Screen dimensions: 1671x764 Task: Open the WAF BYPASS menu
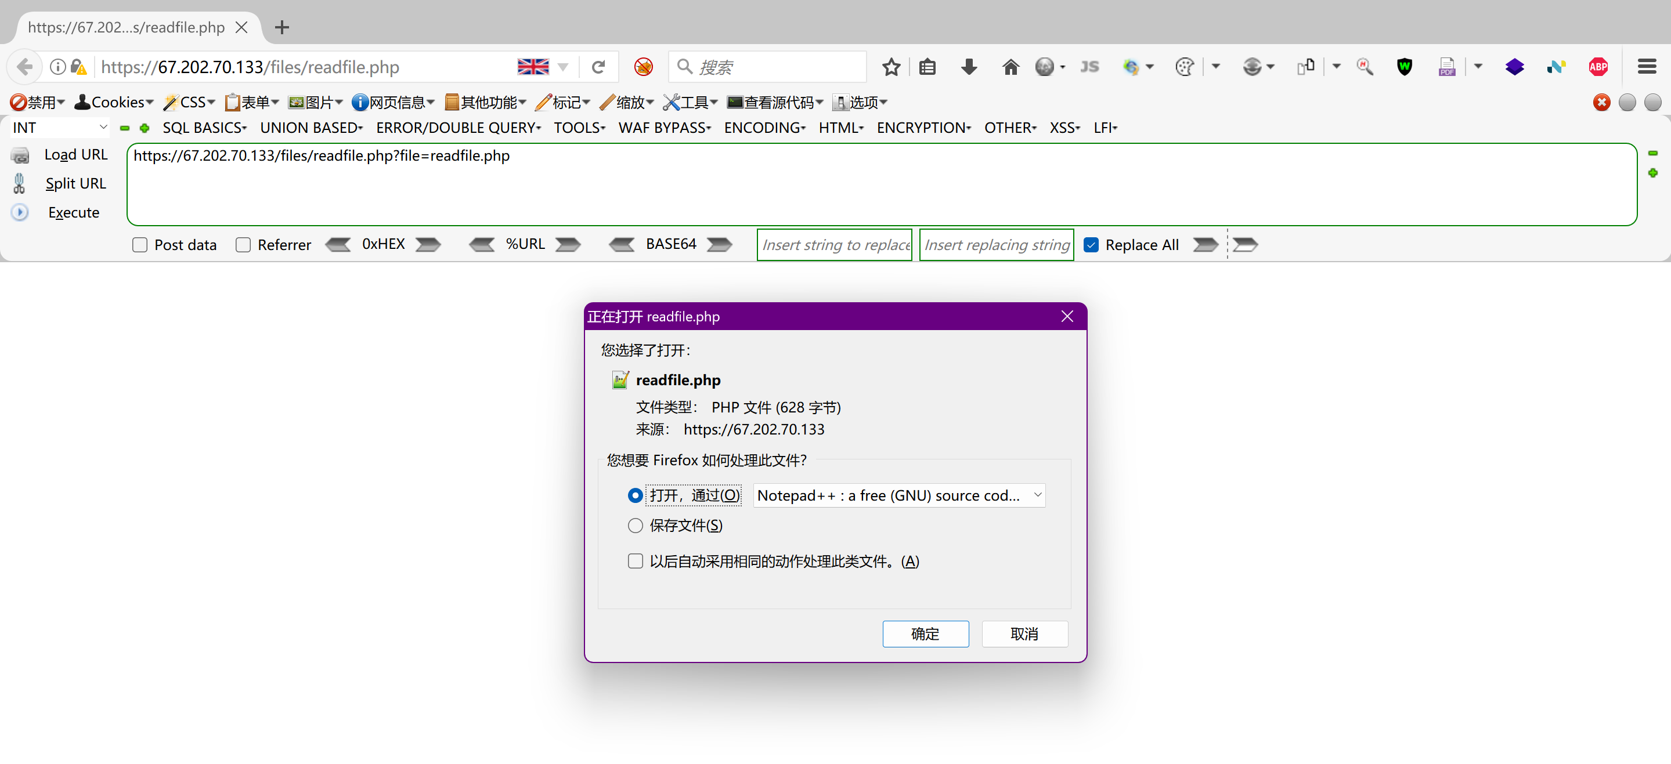click(x=664, y=128)
